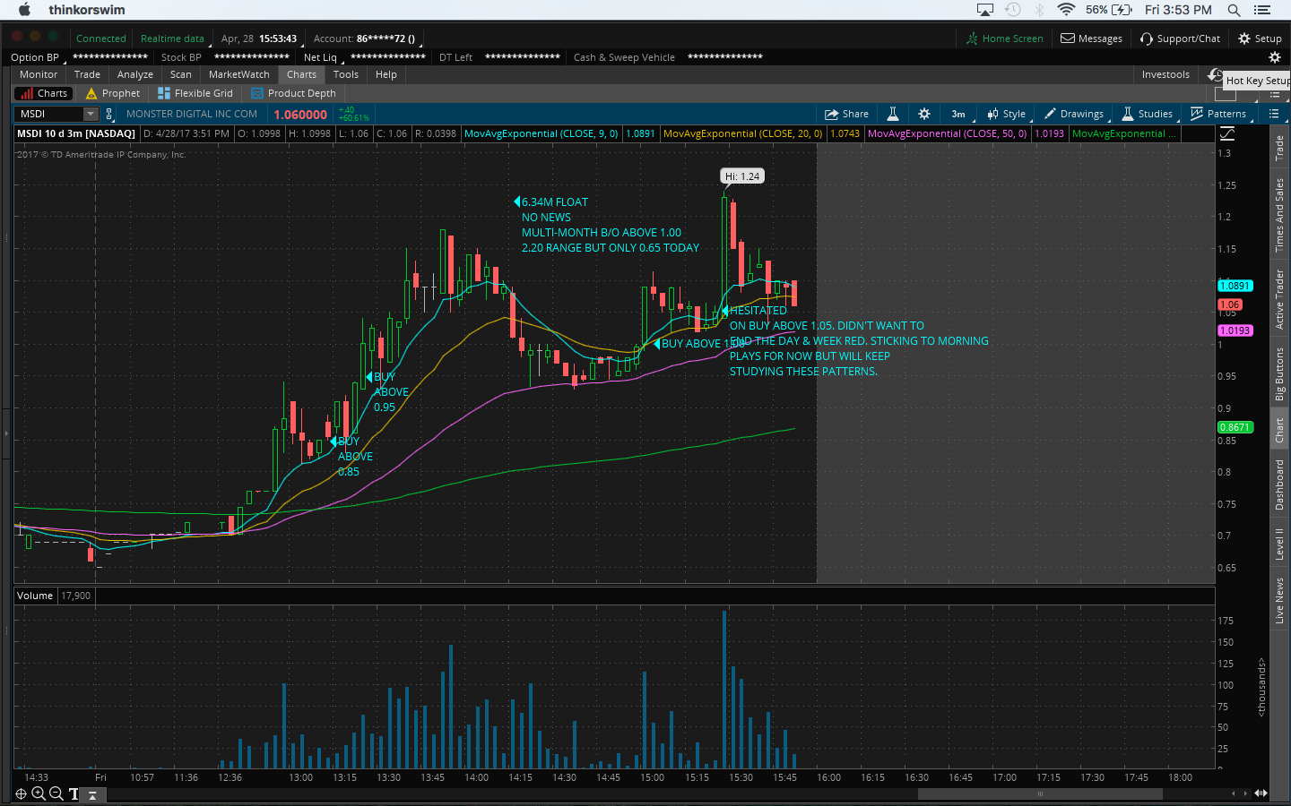Click the MovAvgExponential (CLOSE, 50, 0) study label

[x=947, y=133]
